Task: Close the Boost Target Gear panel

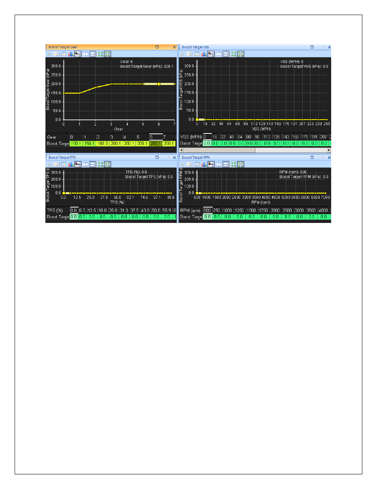Action: [x=174, y=47]
